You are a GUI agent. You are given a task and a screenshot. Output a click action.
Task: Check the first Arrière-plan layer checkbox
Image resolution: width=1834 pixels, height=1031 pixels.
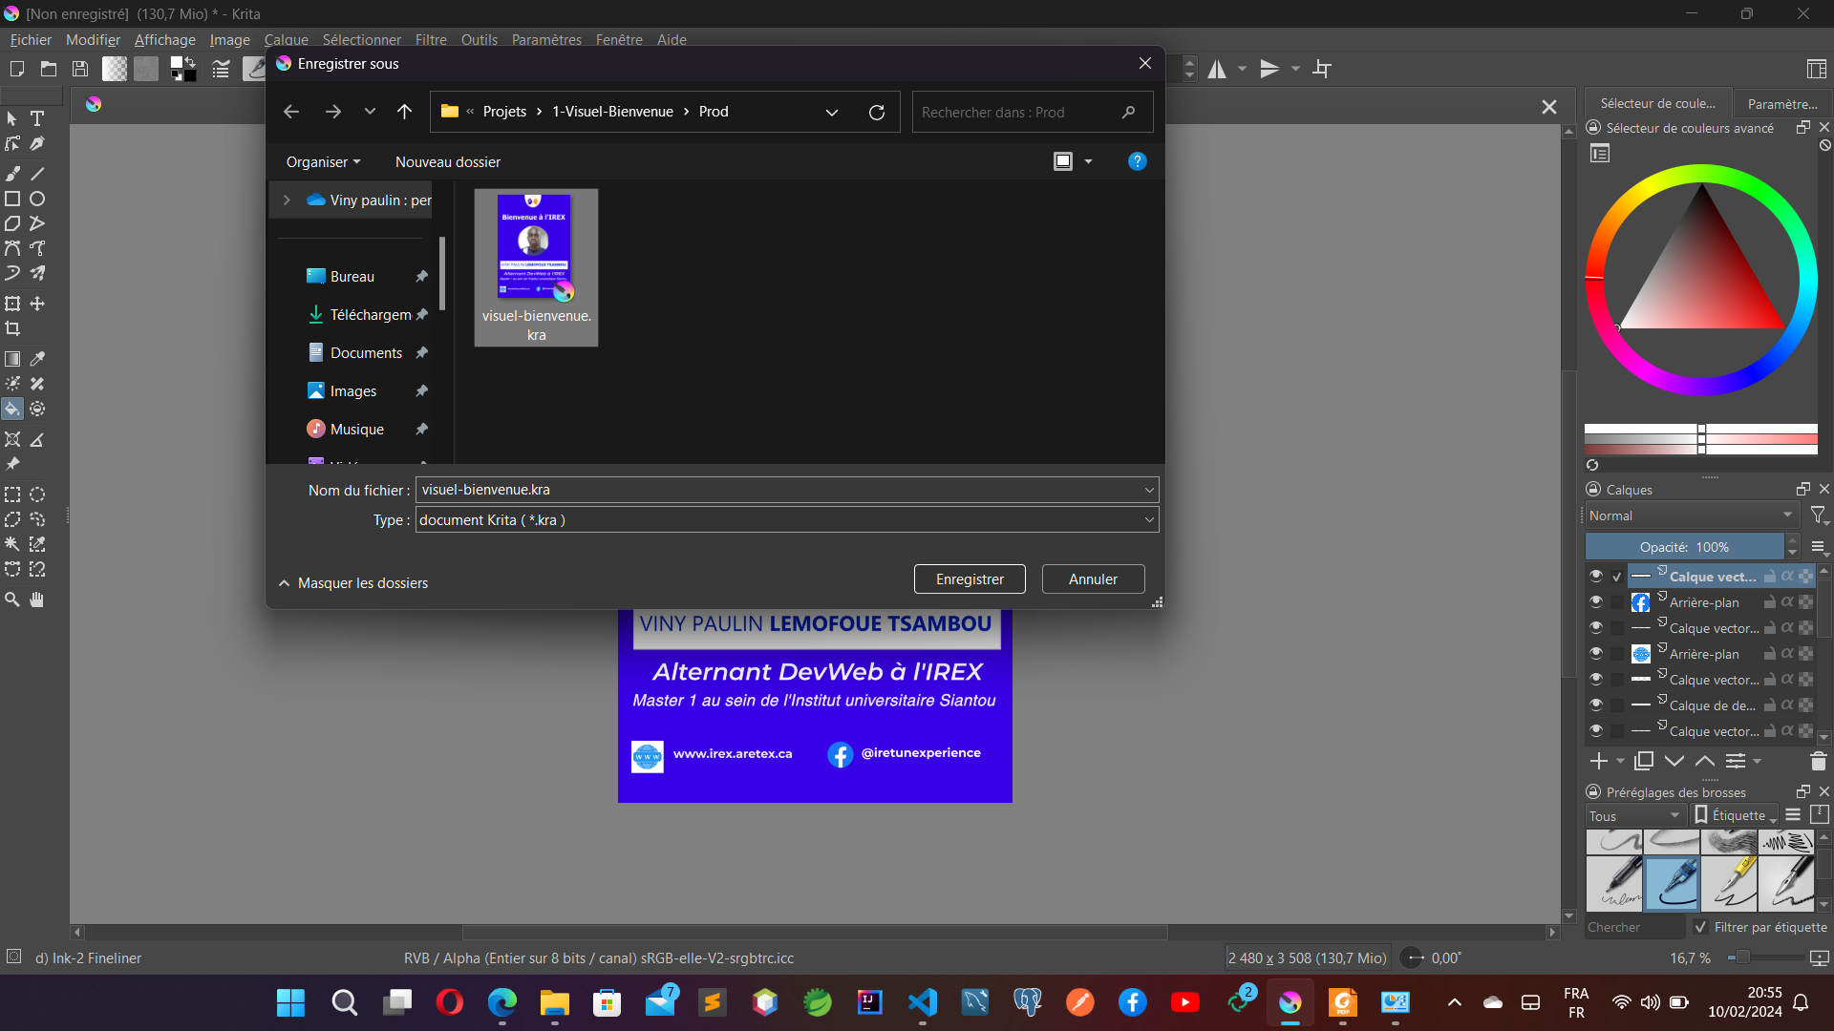(1617, 602)
